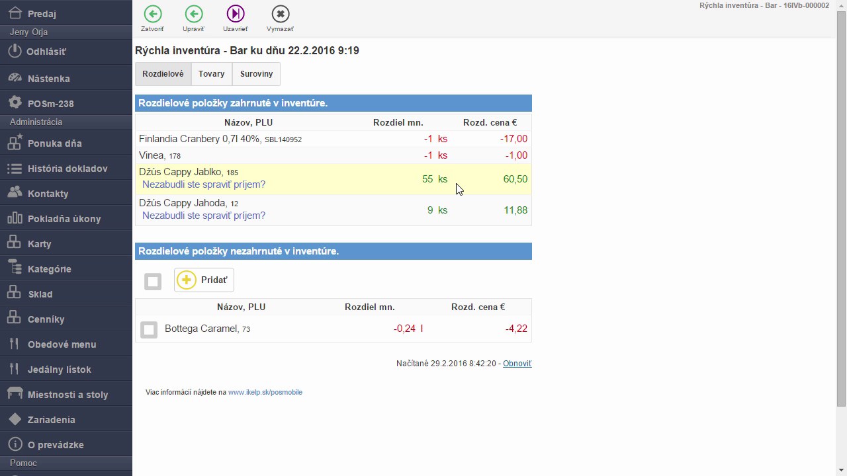This screenshot has width=847, height=476.
Task: Open Nástenka dashboard in sidebar
Action: 66,78
